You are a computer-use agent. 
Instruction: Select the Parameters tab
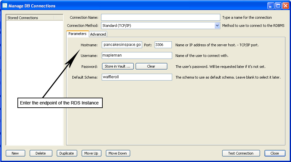78,34
